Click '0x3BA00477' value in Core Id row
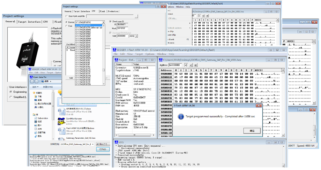The image size is (321, 170). click(140, 98)
